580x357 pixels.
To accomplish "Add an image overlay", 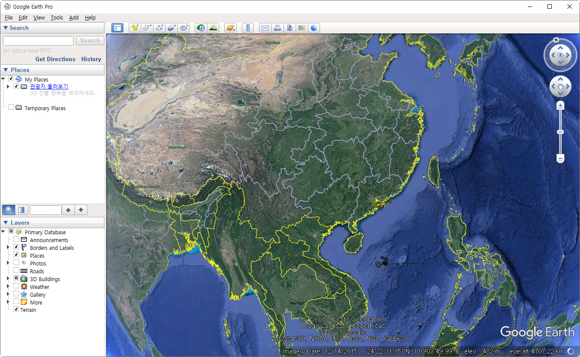I will click(172, 28).
